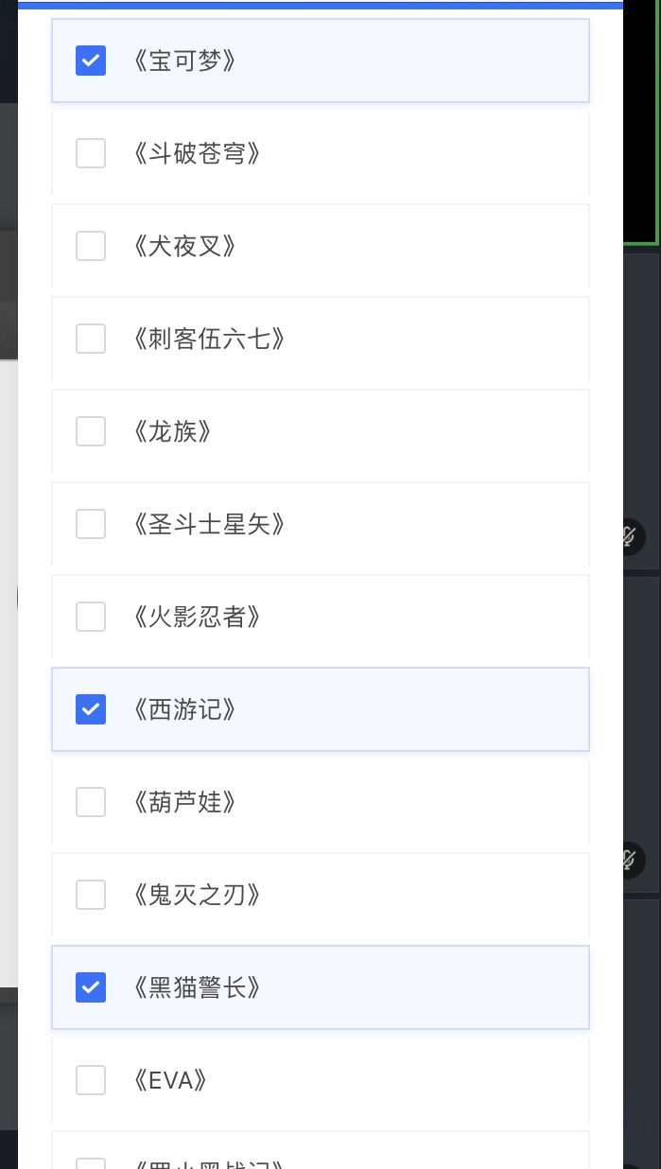661x1169 pixels.
Task: Select the 《龙族》 checkbox
Action: [x=91, y=431]
